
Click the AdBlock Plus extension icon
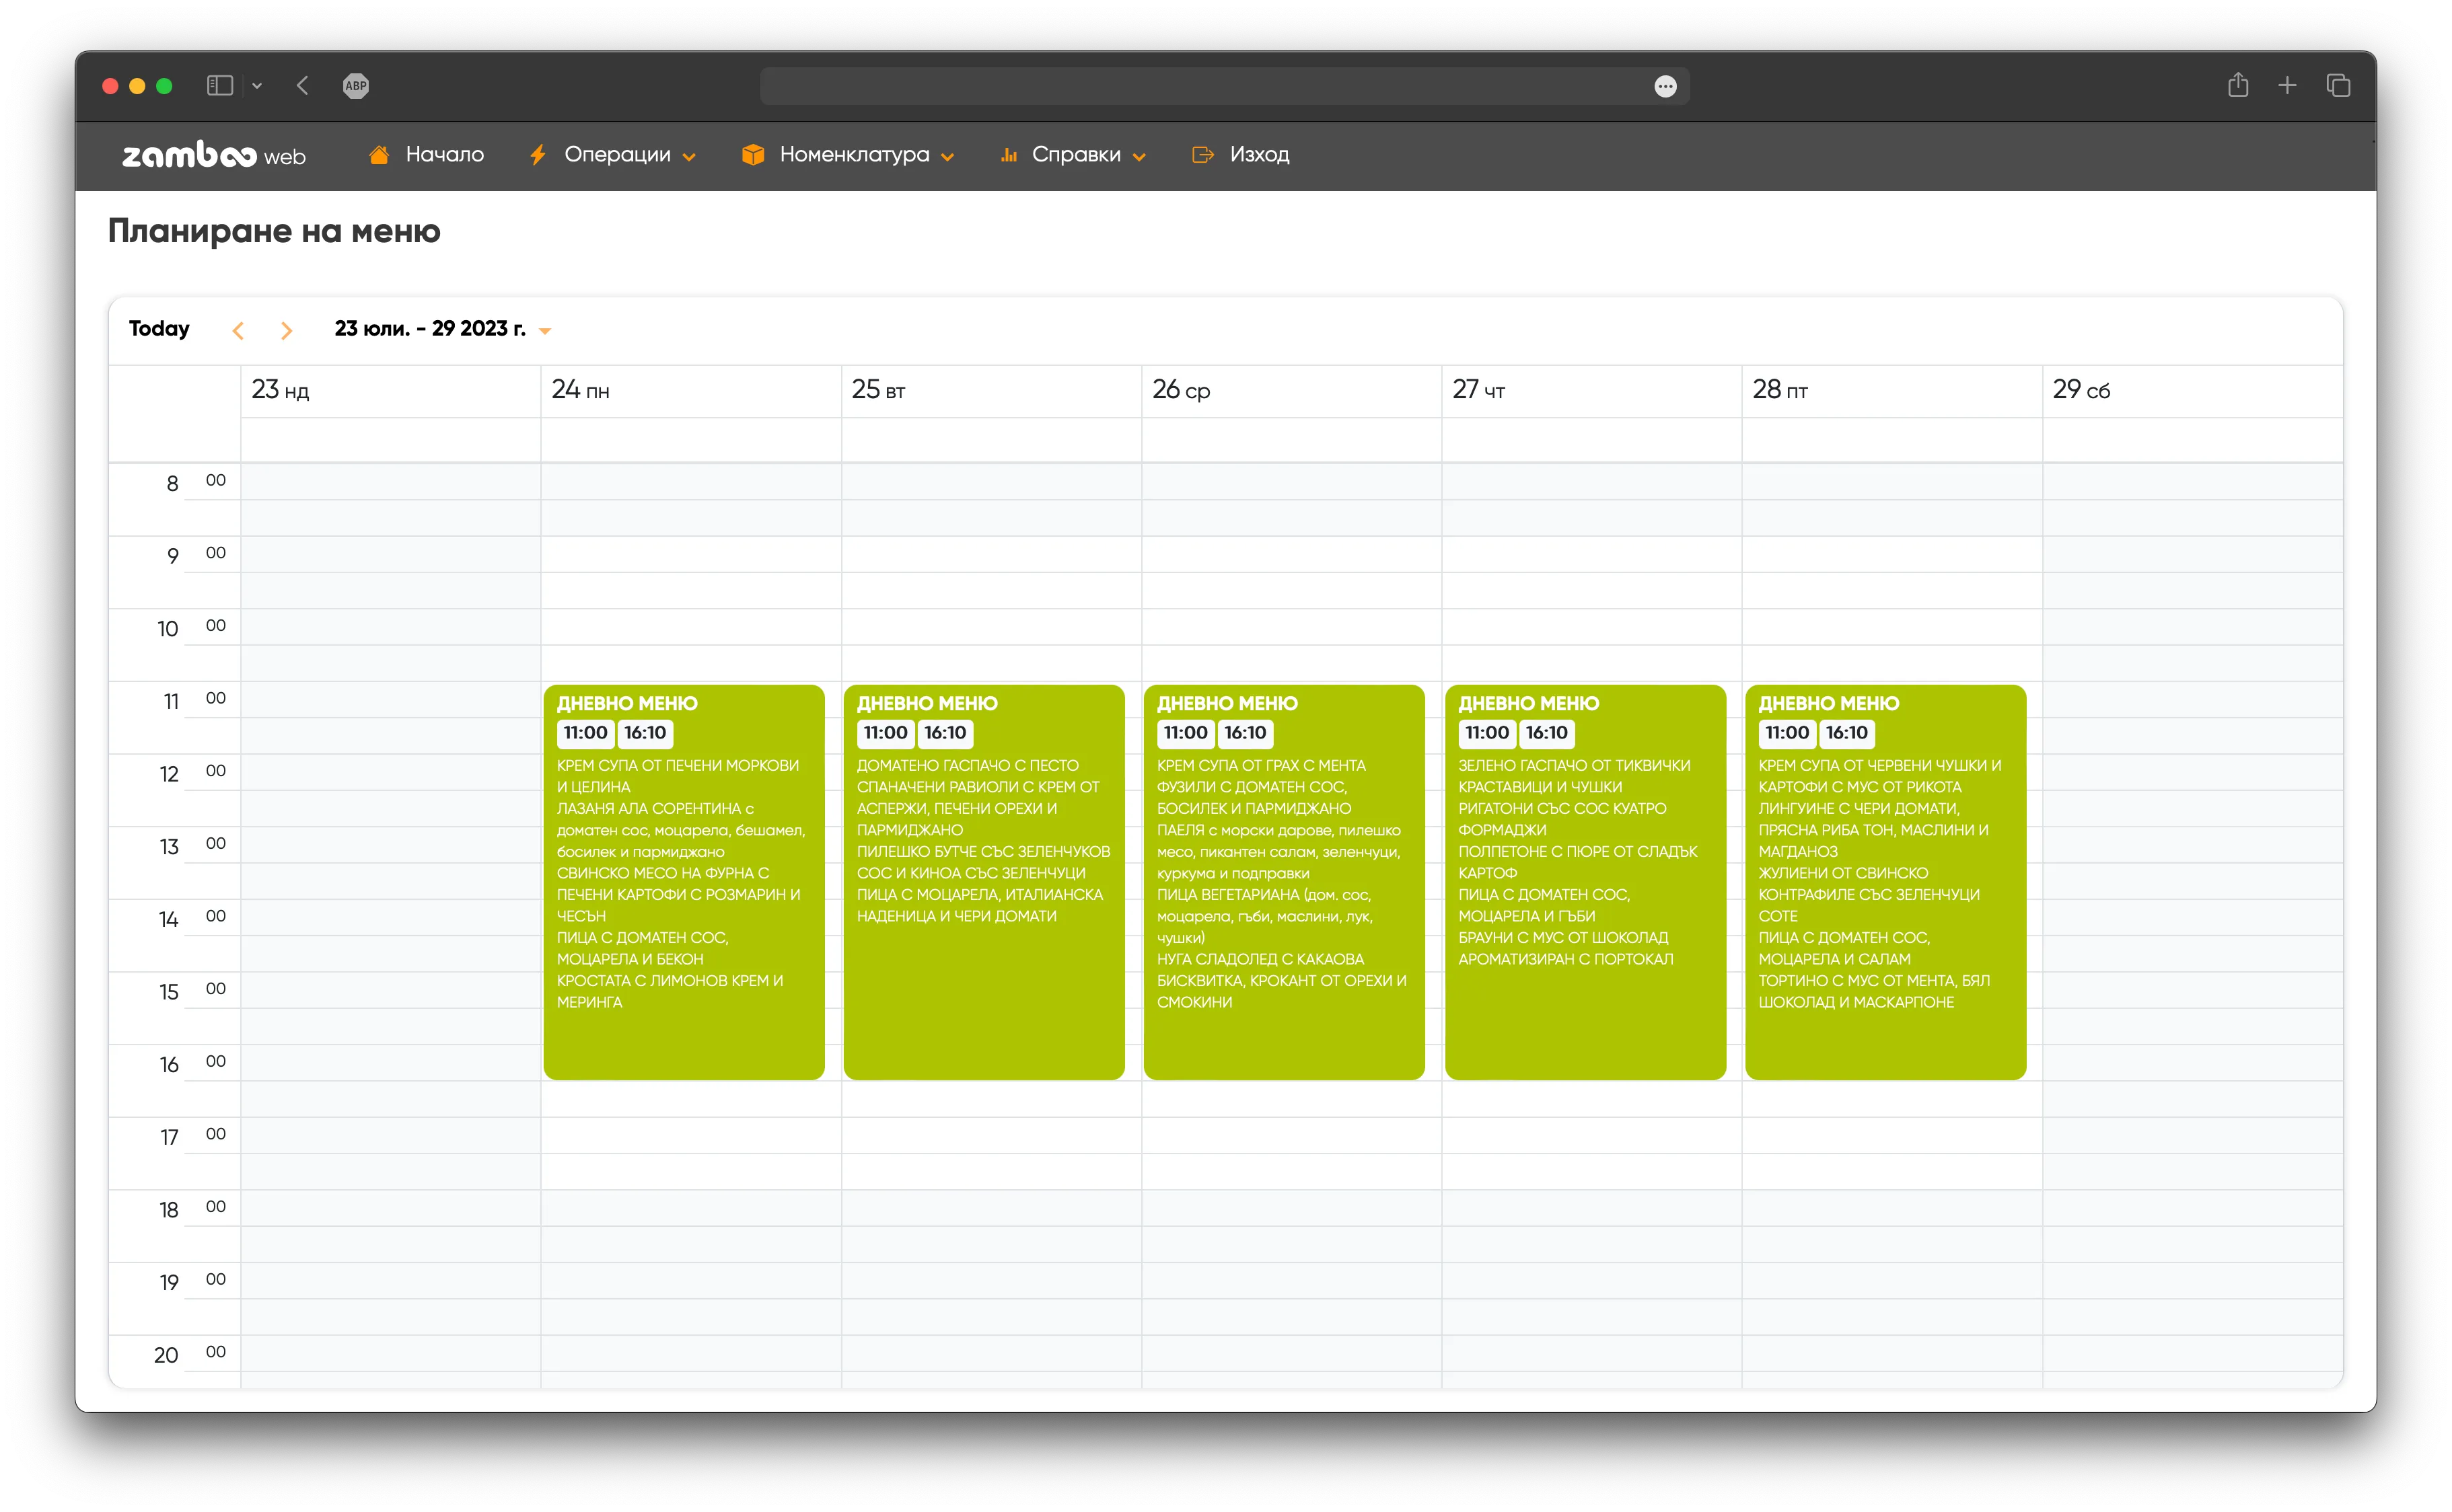[356, 86]
